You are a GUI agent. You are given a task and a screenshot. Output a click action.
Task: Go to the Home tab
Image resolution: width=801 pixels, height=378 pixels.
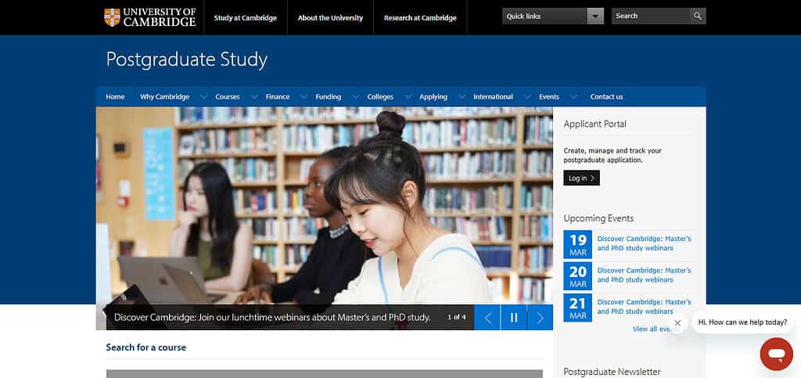(115, 96)
